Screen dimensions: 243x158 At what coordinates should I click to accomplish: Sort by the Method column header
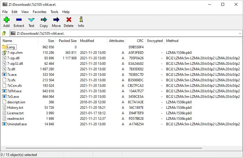point(203,41)
